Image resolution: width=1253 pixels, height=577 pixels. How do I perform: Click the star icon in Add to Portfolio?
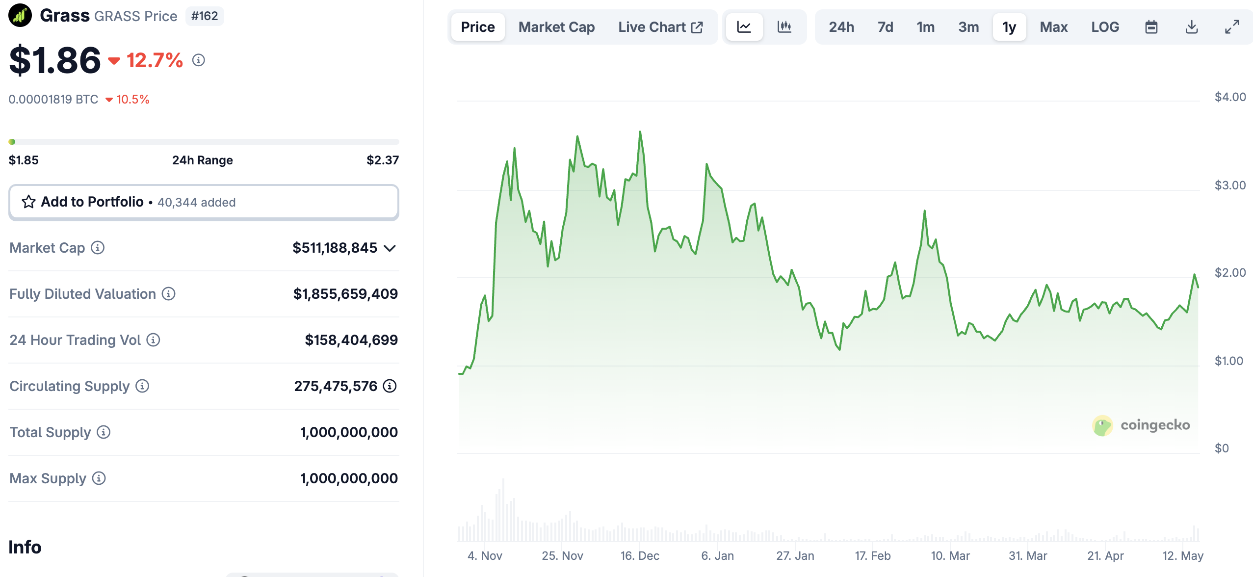28,202
